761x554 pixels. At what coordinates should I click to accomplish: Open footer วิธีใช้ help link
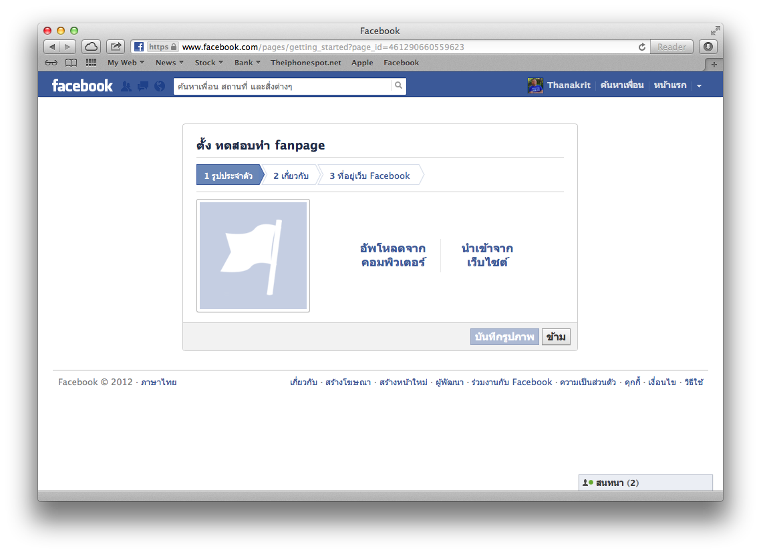click(694, 382)
